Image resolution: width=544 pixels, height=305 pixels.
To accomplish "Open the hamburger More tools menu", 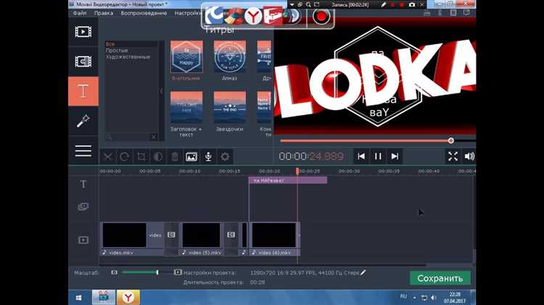I will click(x=83, y=151).
